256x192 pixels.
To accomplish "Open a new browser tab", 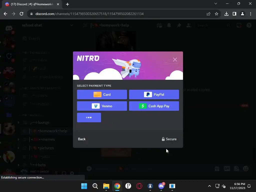I will coord(67,4).
